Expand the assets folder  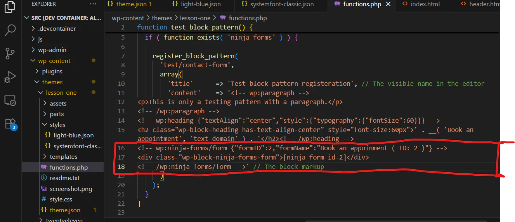[45, 103]
